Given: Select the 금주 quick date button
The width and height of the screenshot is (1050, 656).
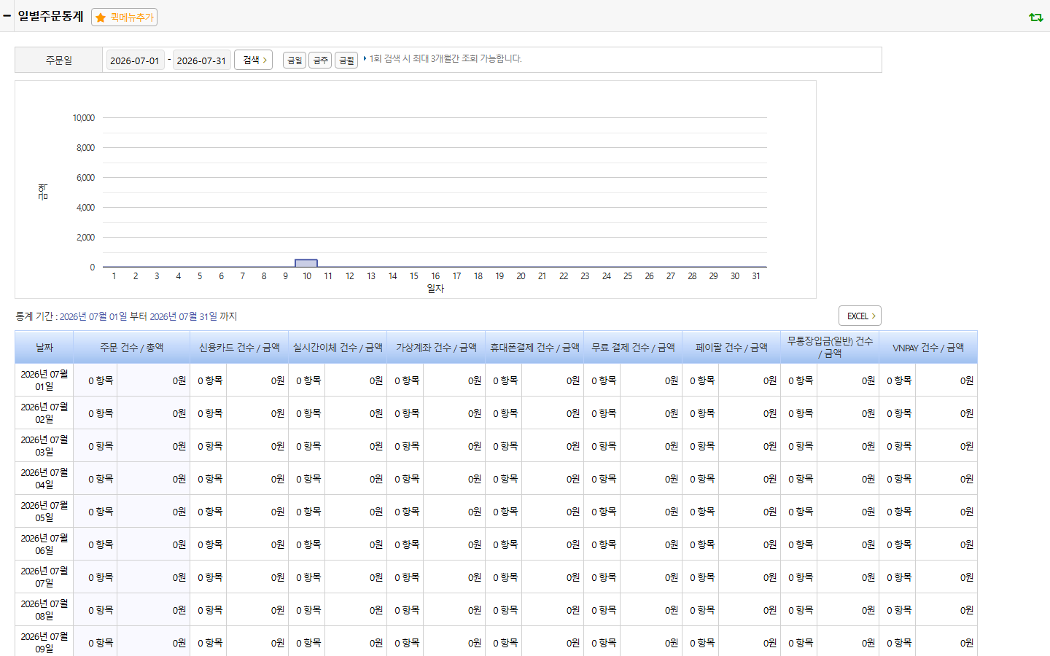Looking at the screenshot, I should click(320, 60).
